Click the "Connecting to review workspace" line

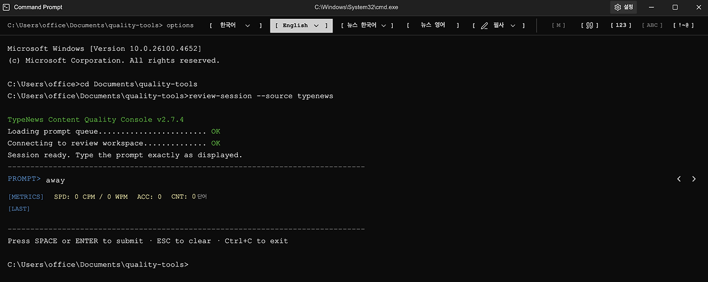click(114, 143)
